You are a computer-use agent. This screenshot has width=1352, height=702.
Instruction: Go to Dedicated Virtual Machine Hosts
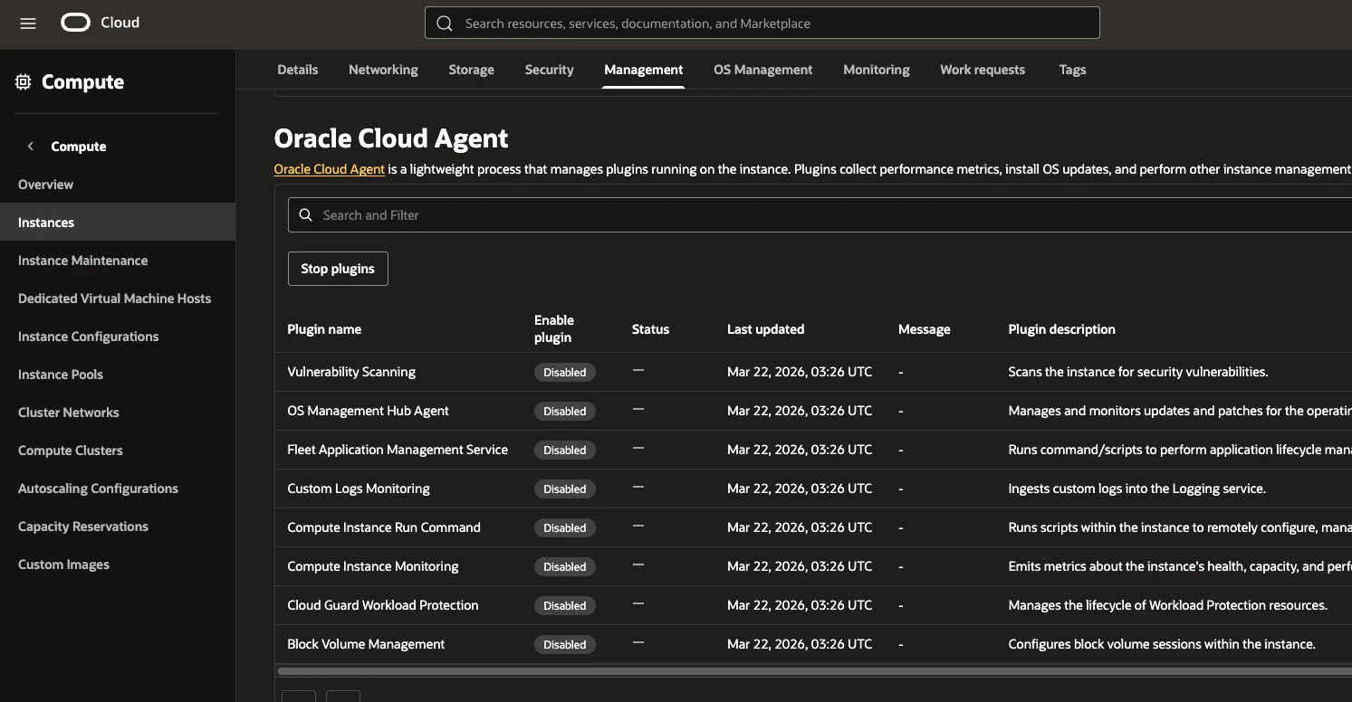click(118, 299)
